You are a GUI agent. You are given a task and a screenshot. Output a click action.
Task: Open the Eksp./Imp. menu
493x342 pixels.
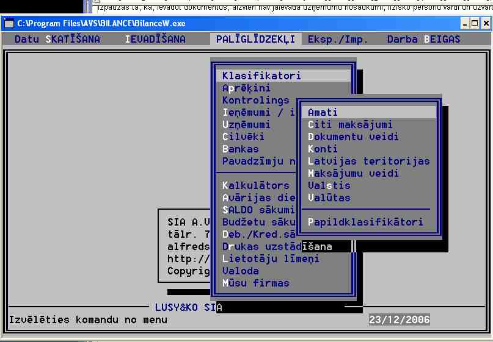pos(338,39)
